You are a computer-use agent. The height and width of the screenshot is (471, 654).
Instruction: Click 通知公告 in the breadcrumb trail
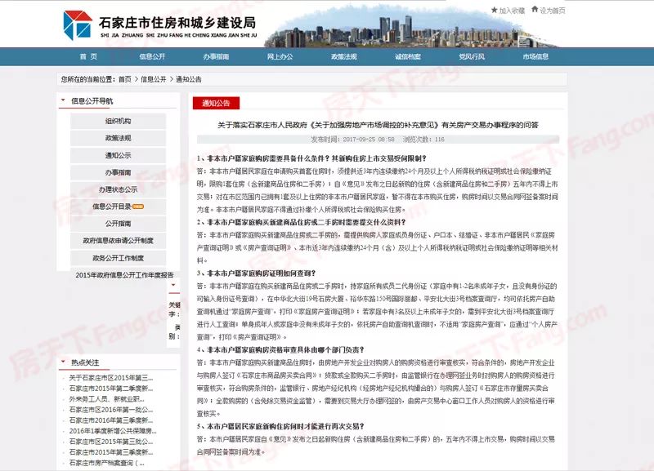tap(189, 79)
